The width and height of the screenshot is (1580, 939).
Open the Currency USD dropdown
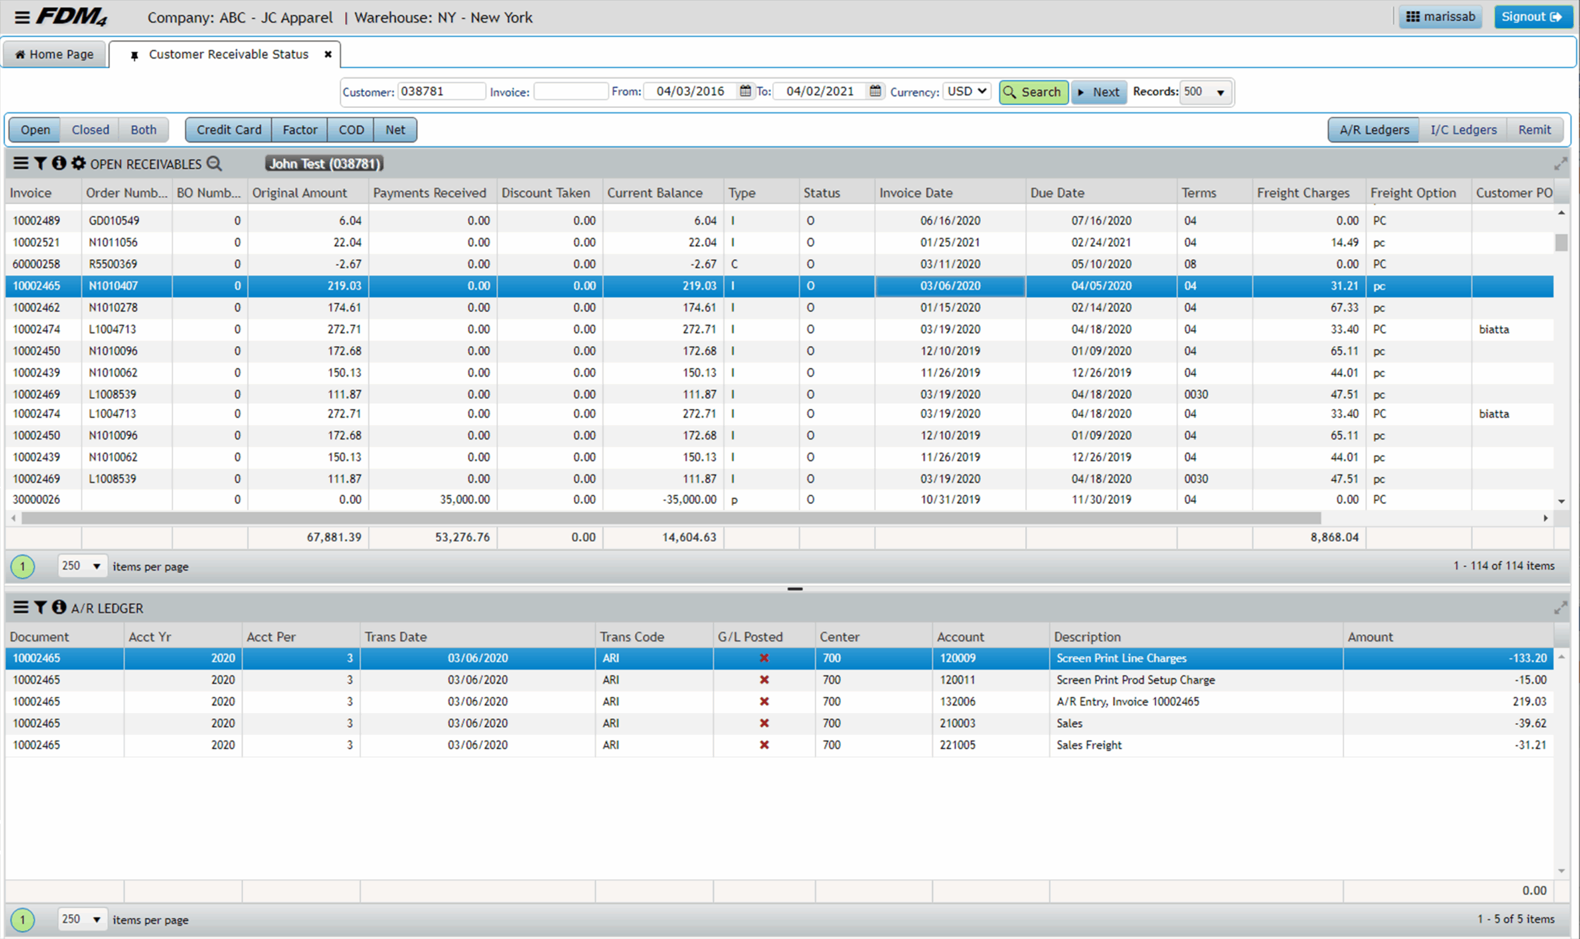[x=967, y=91]
